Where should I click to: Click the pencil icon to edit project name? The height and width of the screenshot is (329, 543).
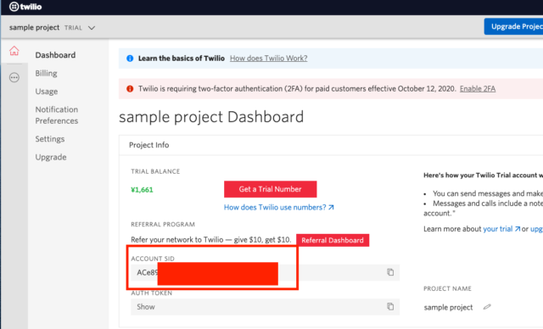pyautogui.click(x=487, y=307)
